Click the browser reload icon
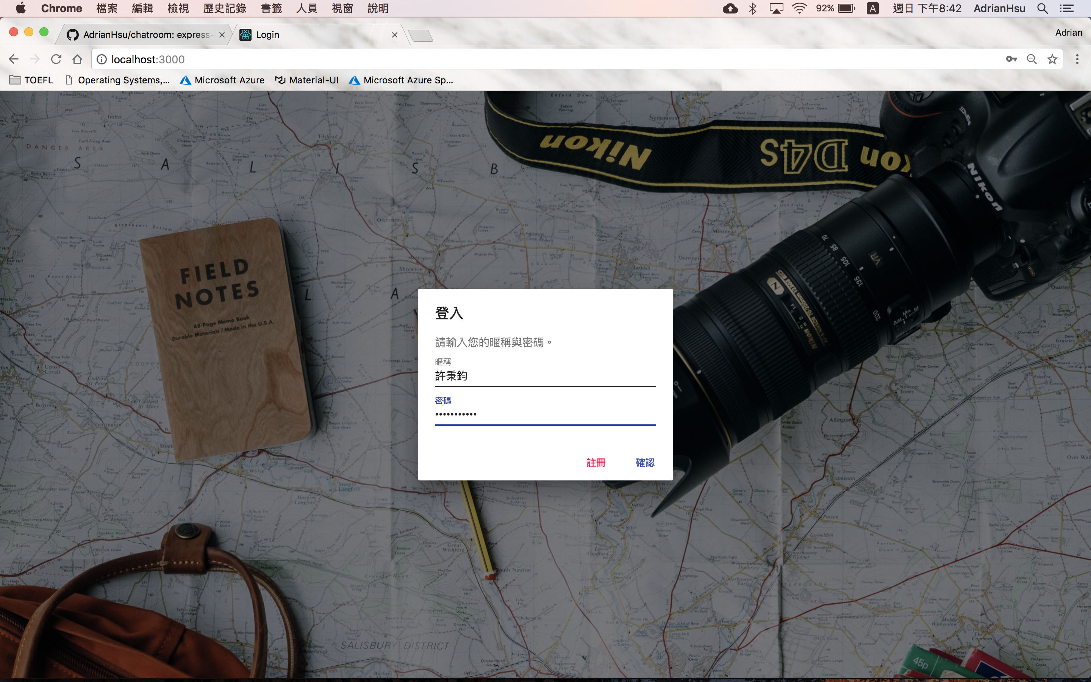Image resolution: width=1091 pixels, height=682 pixels. [56, 59]
